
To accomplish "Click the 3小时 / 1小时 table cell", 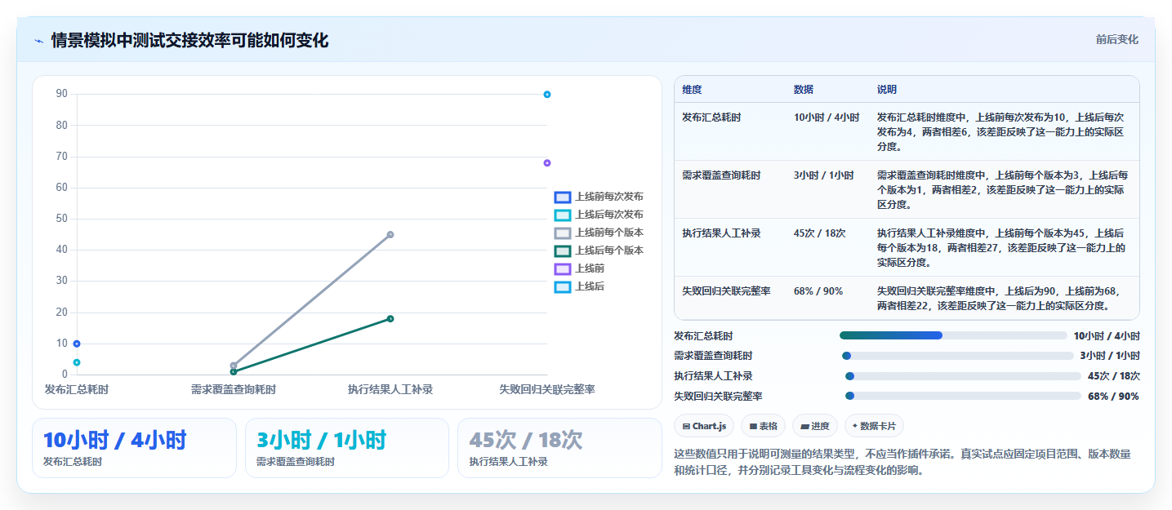I will pyautogui.click(x=824, y=175).
